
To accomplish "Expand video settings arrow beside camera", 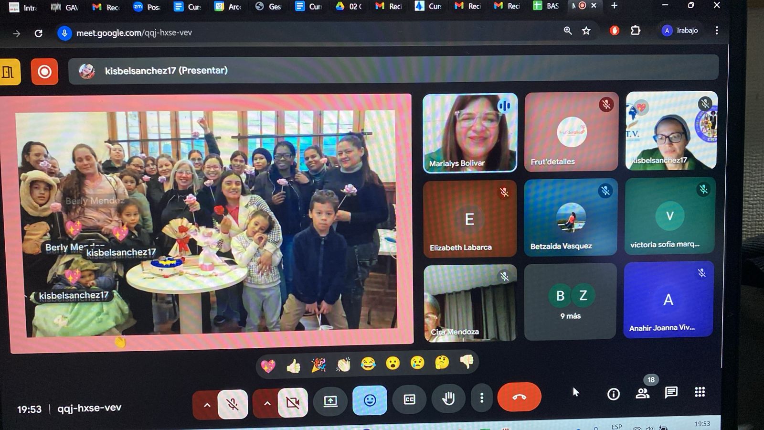I will [267, 404].
